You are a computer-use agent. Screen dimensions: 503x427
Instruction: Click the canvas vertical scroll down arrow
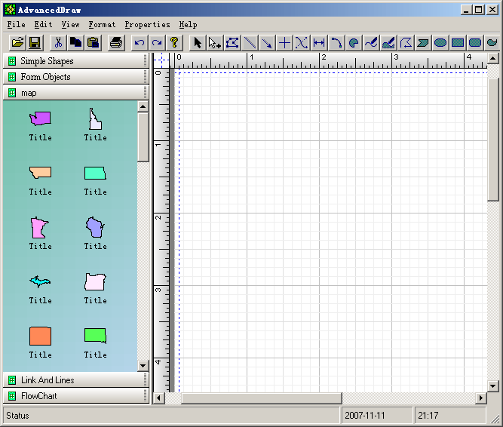tap(493, 386)
